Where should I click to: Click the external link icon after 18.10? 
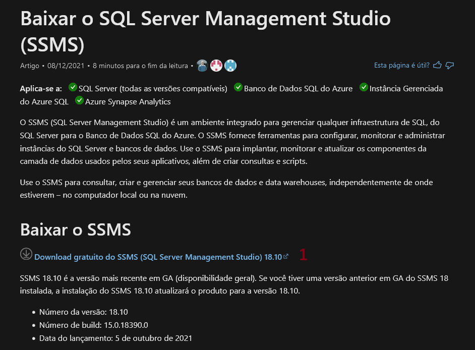(286, 257)
